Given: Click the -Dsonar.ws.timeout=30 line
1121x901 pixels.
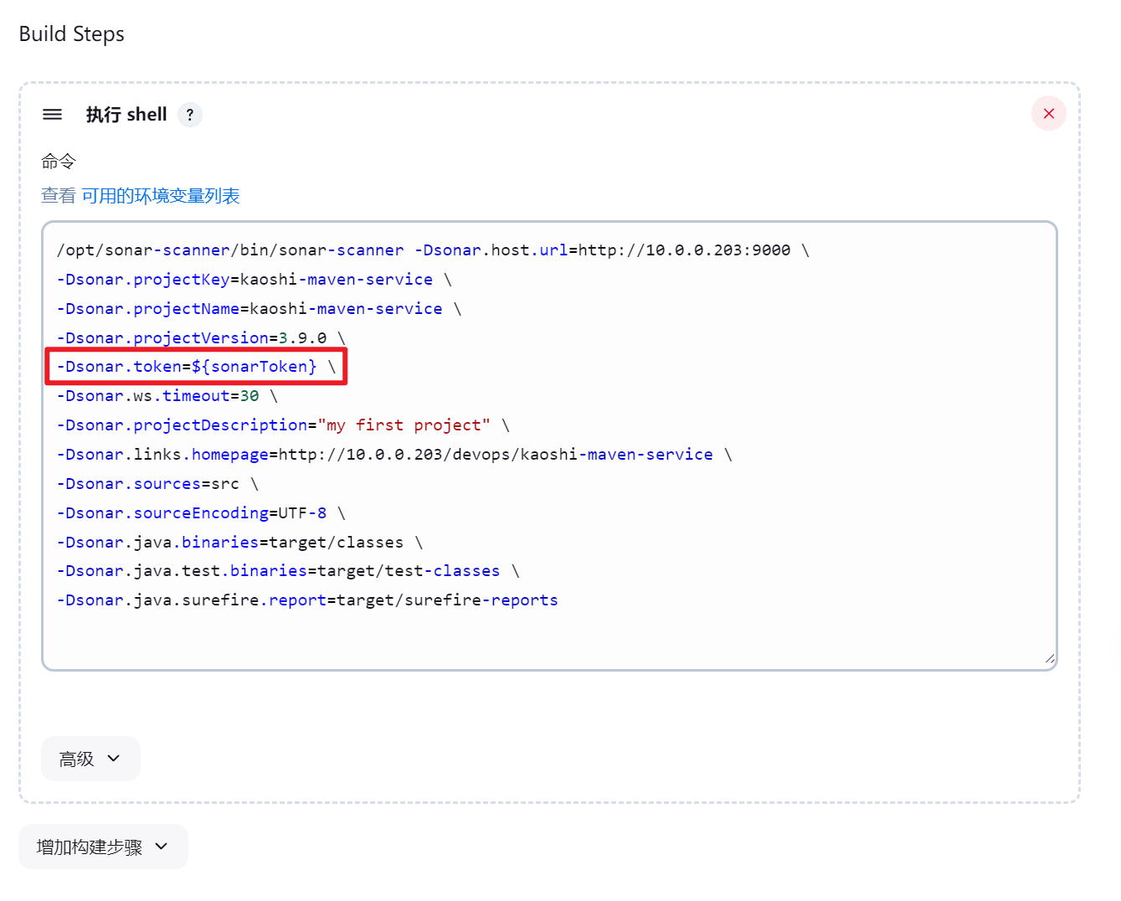Looking at the screenshot, I should pos(167,396).
